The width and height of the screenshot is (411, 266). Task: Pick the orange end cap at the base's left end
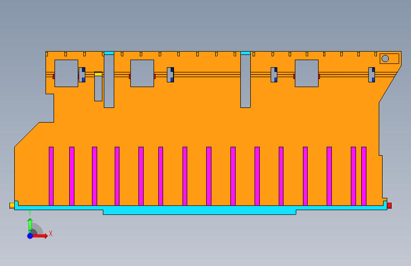pos(12,205)
